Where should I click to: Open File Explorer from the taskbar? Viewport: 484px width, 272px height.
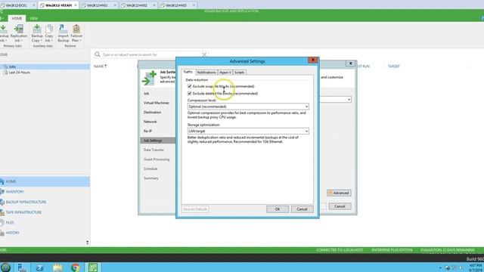point(57,267)
